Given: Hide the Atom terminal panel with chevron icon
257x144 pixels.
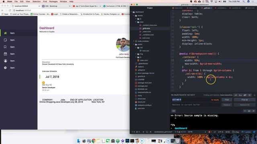Looking at the screenshot, I should point(245,111).
